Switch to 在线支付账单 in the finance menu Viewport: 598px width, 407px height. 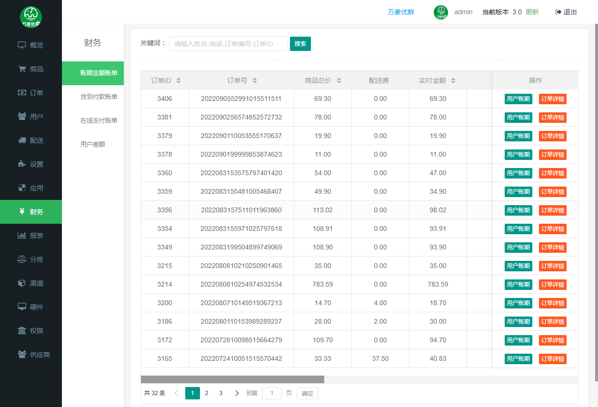pos(99,120)
